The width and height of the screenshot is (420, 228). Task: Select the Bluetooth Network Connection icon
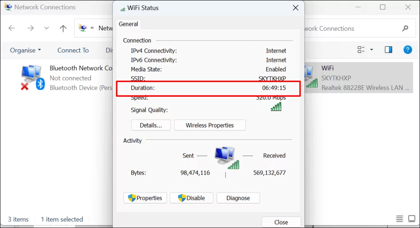point(32,78)
